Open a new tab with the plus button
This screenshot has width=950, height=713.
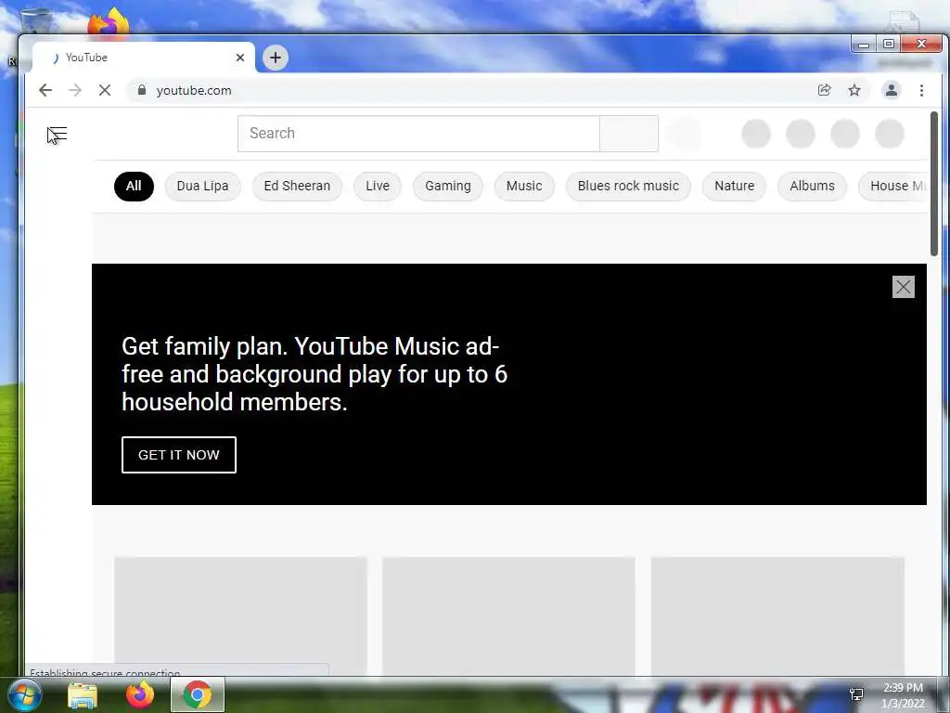tap(276, 58)
